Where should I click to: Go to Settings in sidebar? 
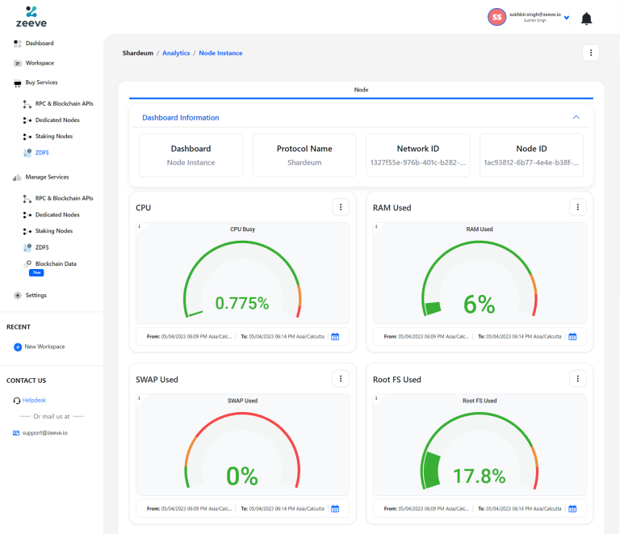[36, 296]
